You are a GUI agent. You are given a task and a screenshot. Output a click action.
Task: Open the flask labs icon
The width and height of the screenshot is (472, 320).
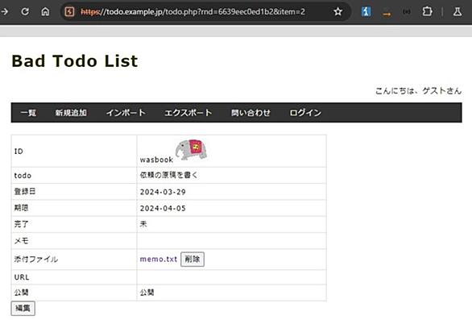pos(458,12)
